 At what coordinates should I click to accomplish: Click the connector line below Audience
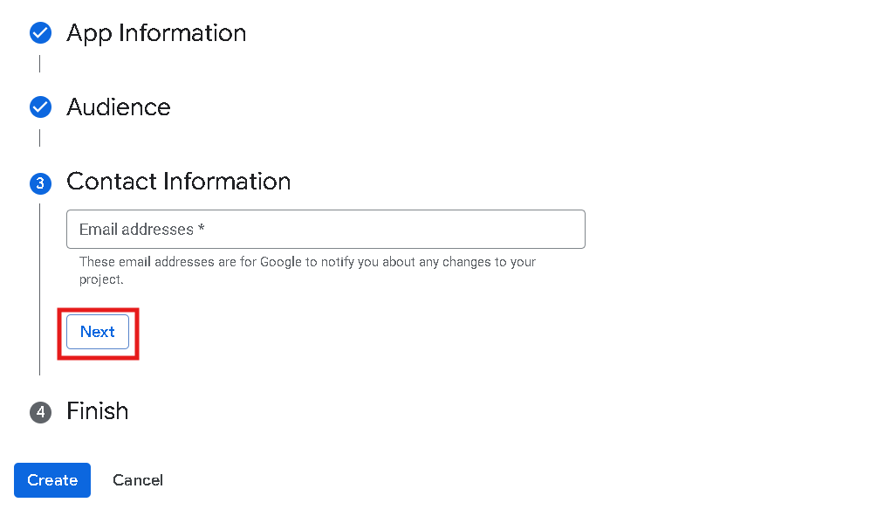coord(40,138)
